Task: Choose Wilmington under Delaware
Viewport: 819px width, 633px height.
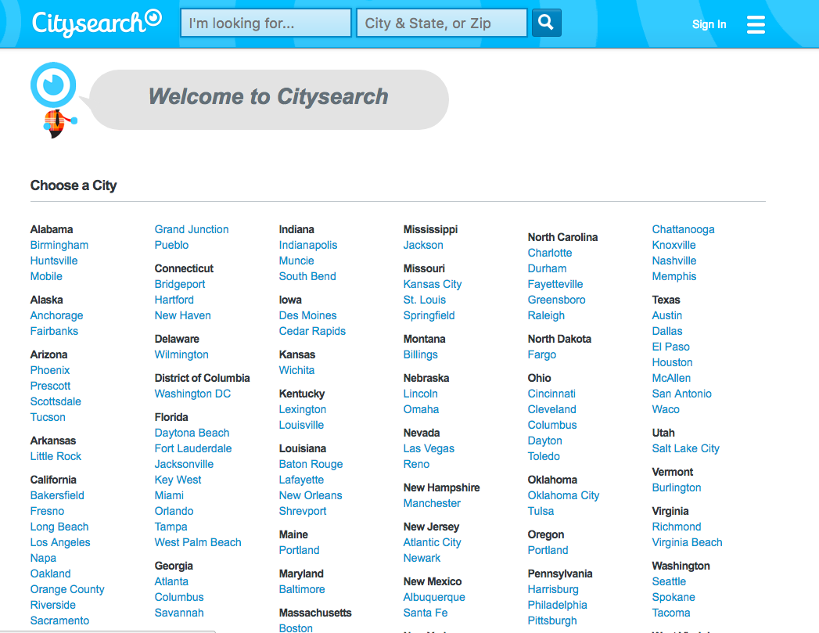Action: 181,354
